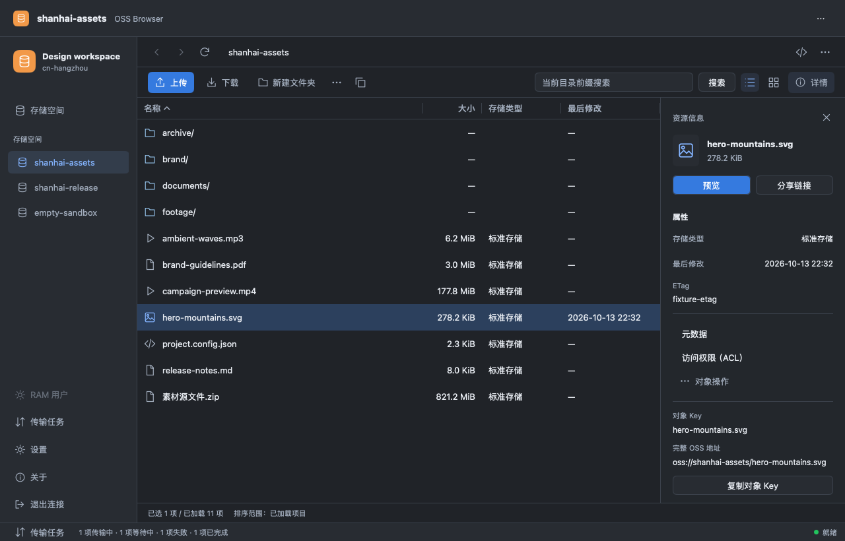The image size is (845, 541).
Task: Click the Design workspace logo icon
Action: (24, 61)
